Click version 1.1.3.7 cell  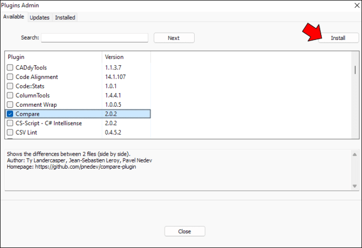pyautogui.click(x=113, y=68)
